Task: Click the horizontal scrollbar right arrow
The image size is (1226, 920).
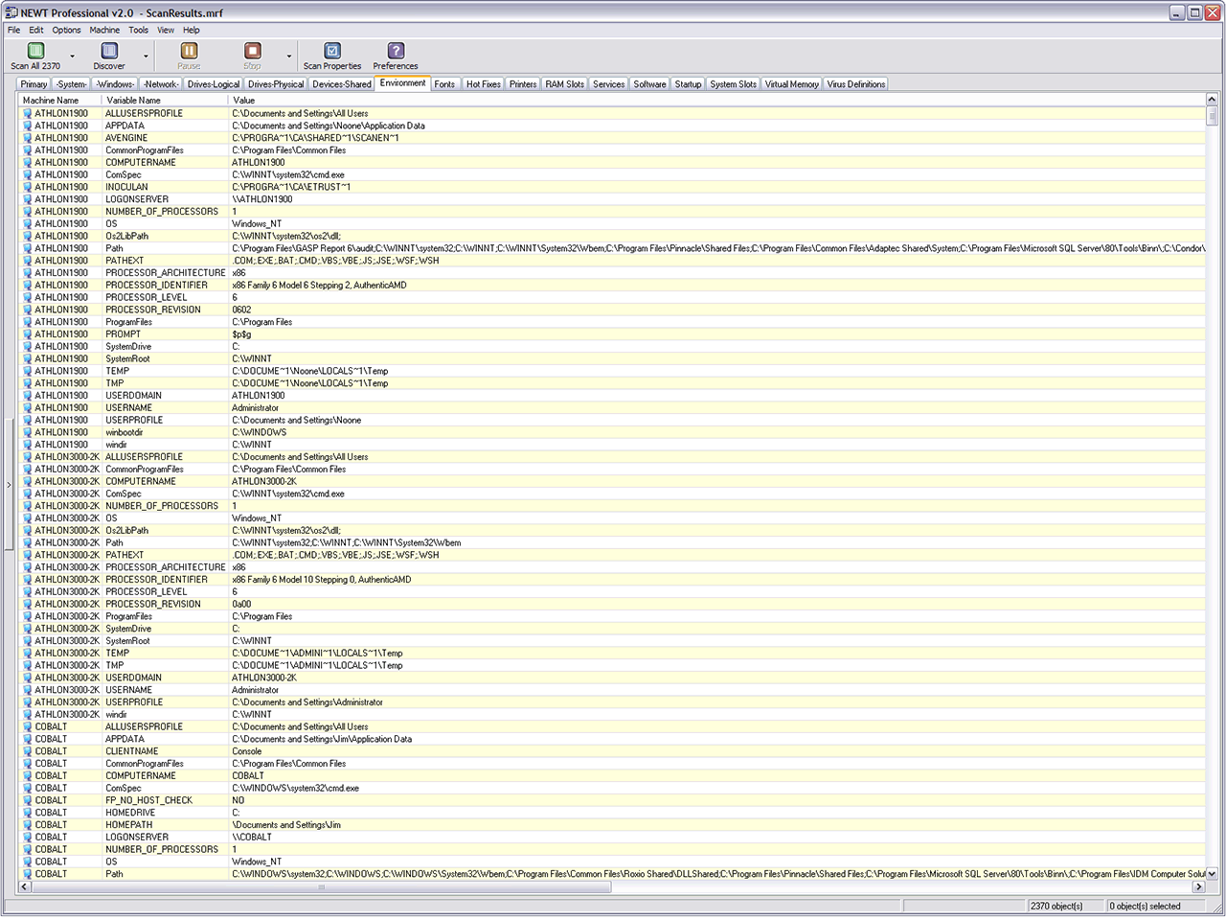Action: point(1197,887)
